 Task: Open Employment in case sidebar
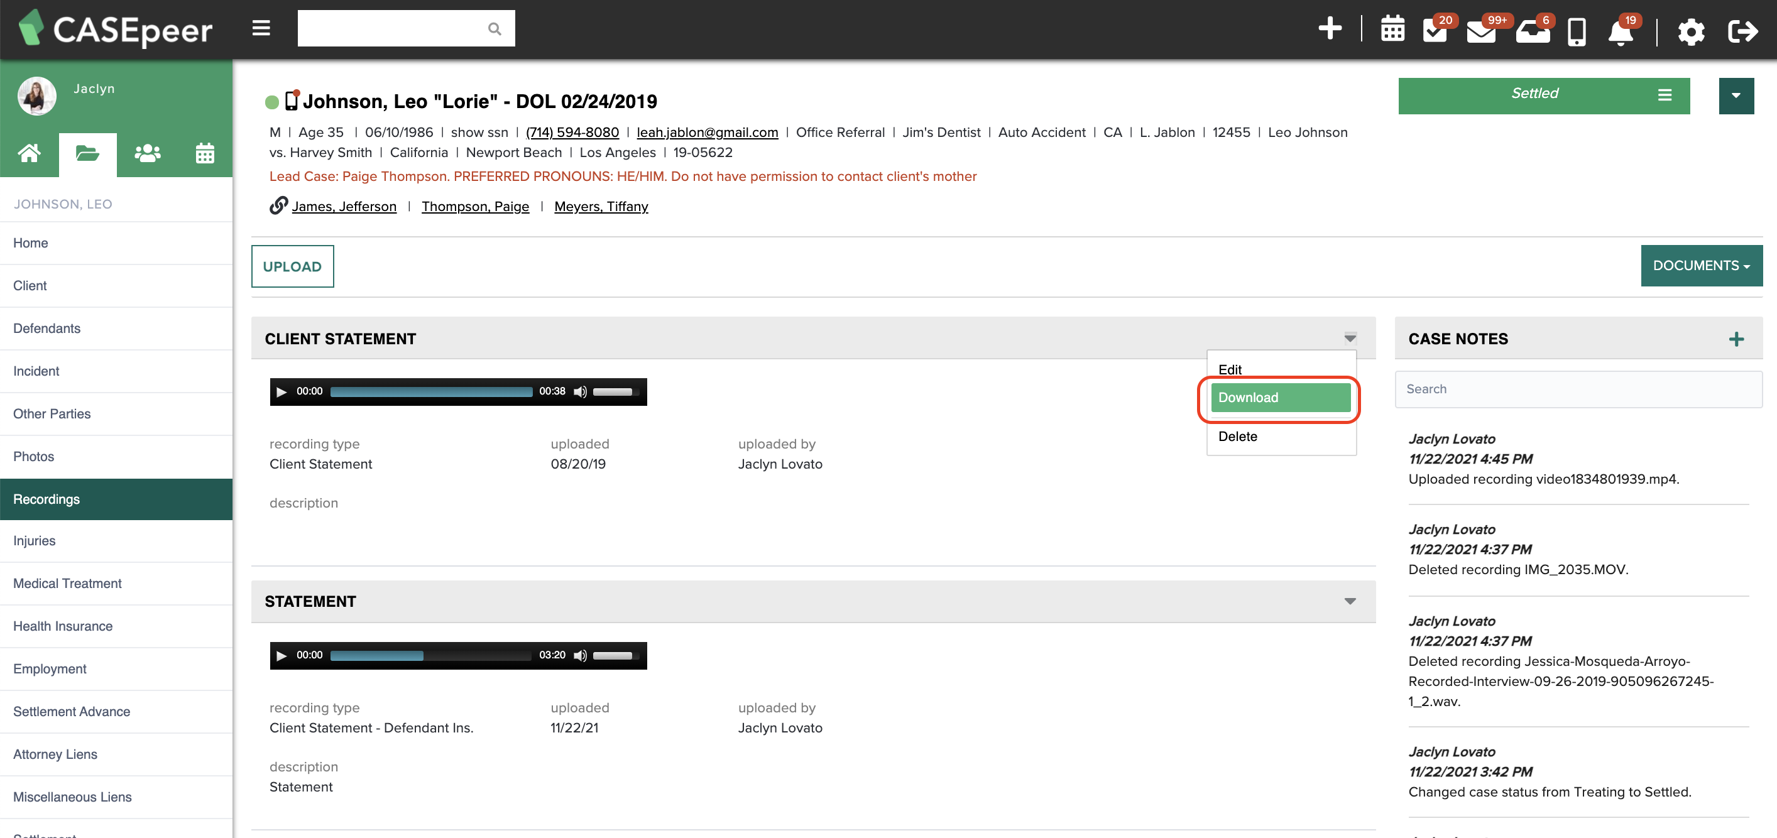(x=116, y=669)
